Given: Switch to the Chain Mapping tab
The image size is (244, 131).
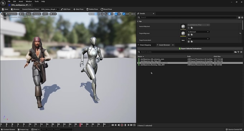Looking at the screenshot, I should (x=145, y=45).
